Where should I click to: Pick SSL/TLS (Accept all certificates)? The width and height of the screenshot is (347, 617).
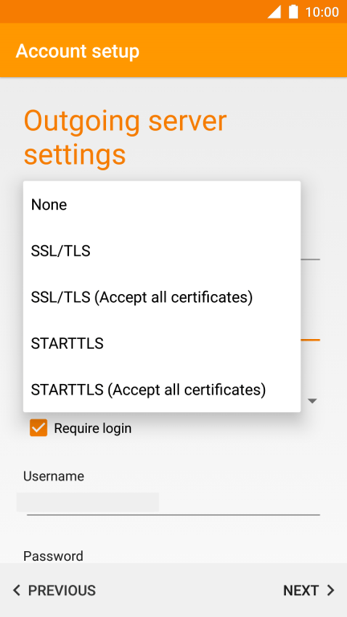pyautogui.click(x=161, y=297)
